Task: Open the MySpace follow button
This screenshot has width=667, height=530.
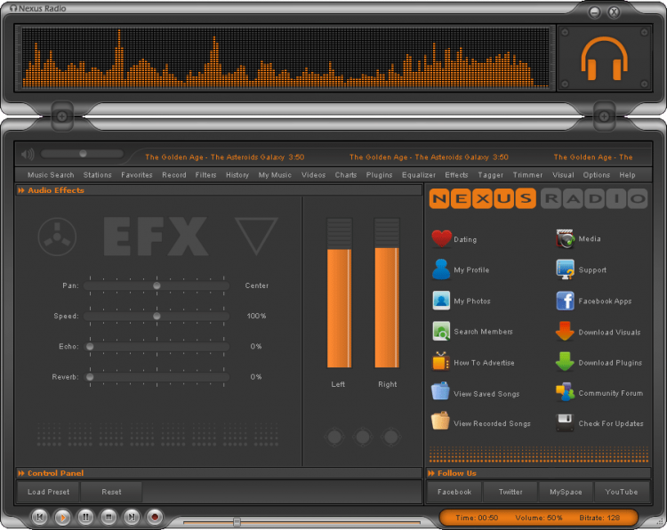Action: point(566,492)
